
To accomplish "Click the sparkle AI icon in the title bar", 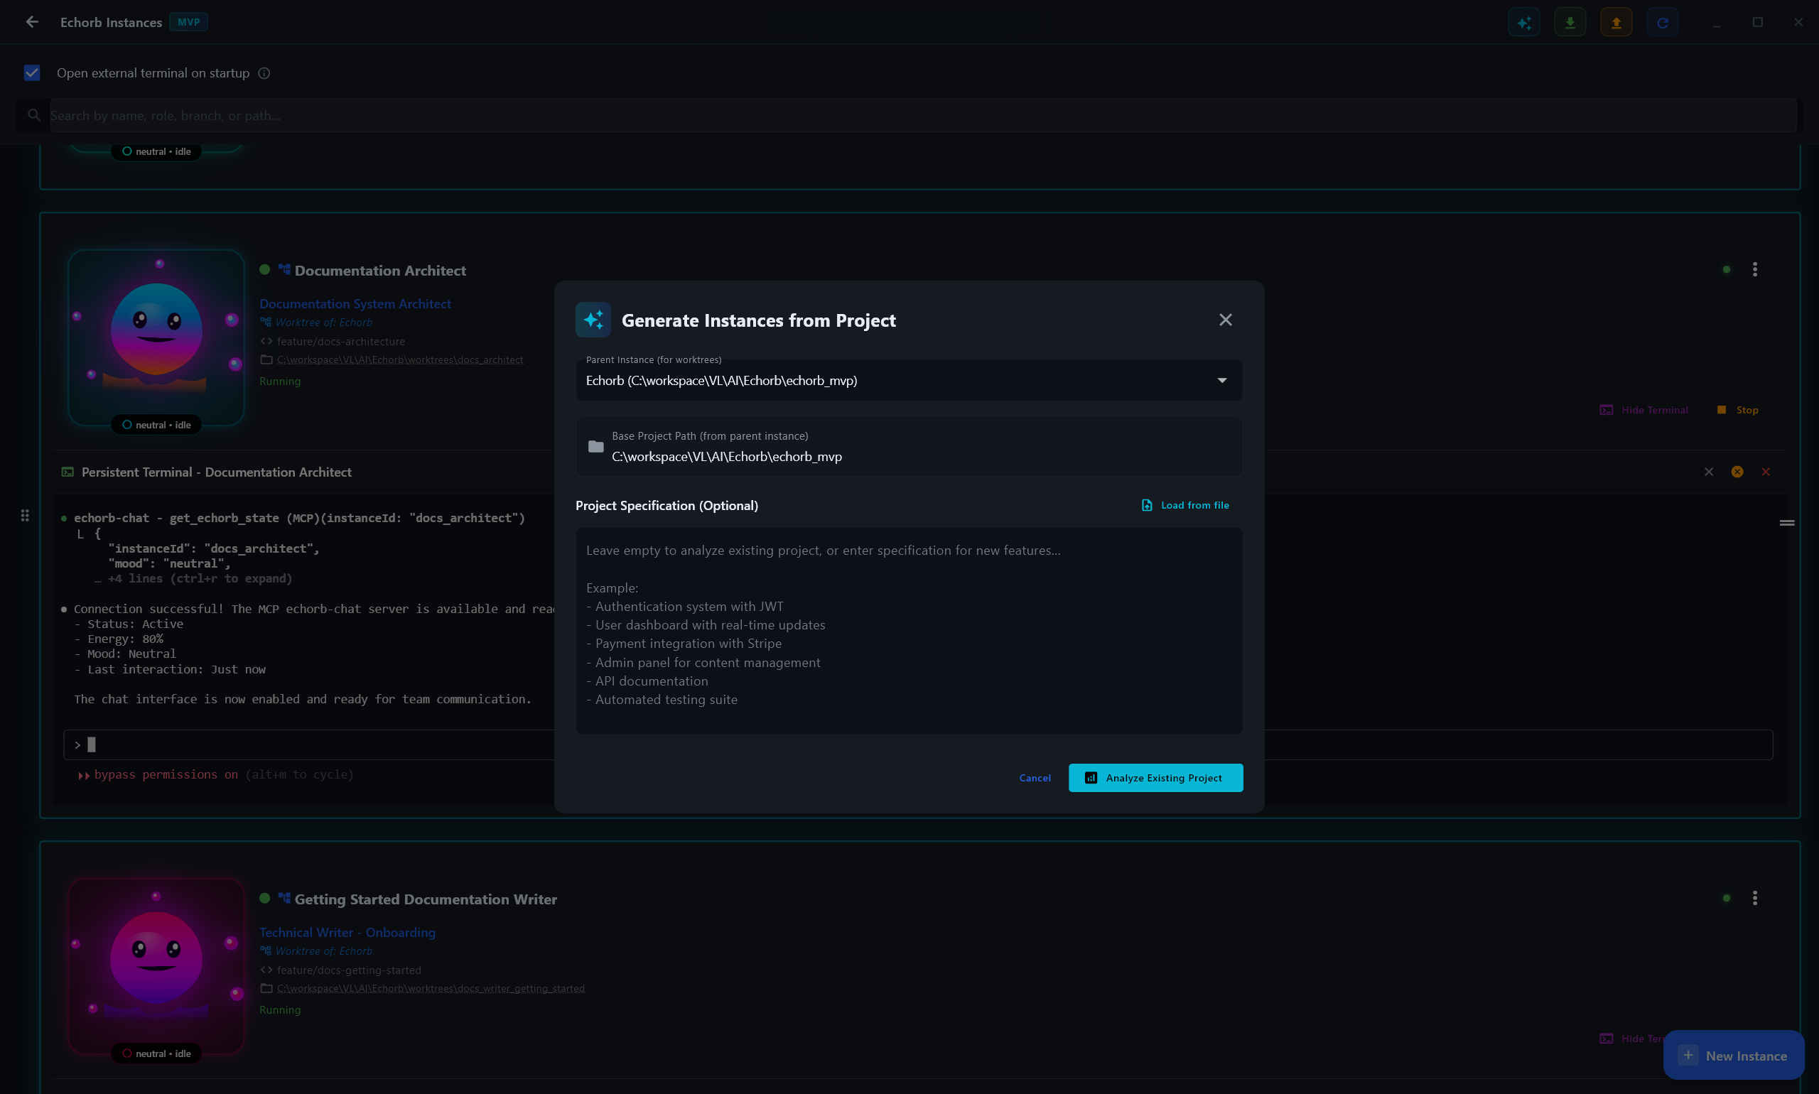I will coord(1523,21).
